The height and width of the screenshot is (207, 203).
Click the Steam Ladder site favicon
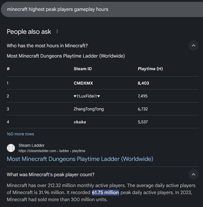[x=11, y=148]
